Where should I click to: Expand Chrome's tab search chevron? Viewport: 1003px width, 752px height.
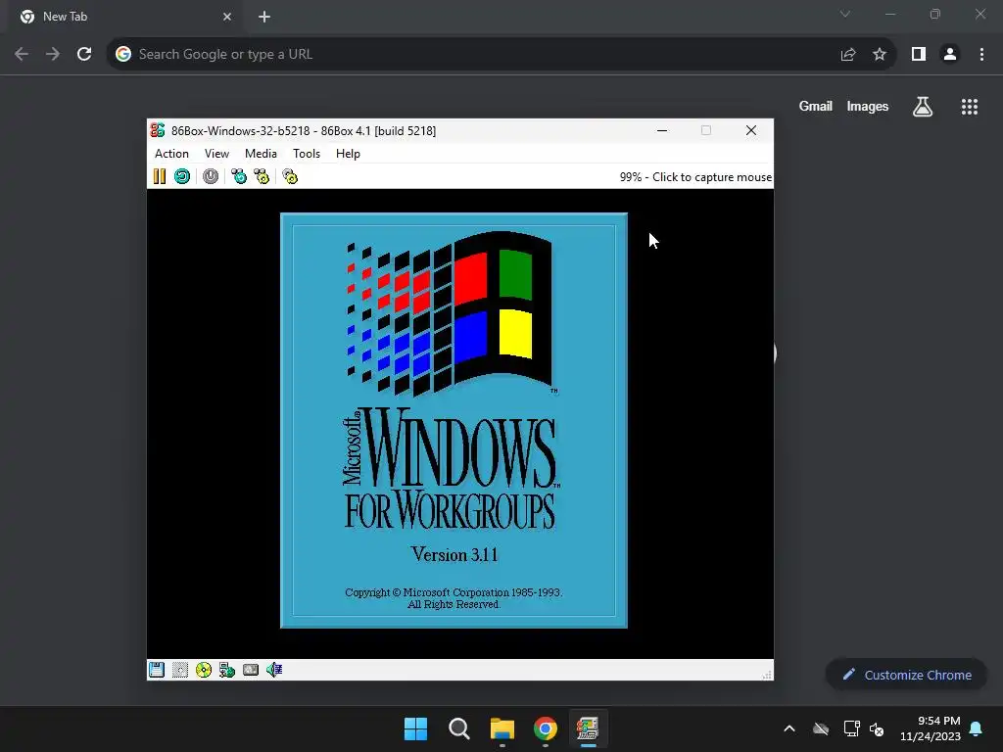click(845, 14)
